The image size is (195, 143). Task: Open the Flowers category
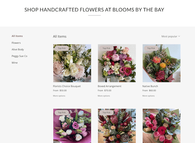[16, 43]
